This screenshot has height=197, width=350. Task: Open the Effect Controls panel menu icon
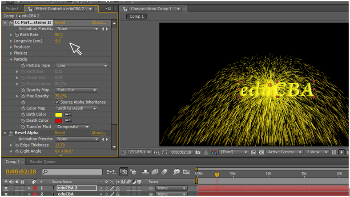108,9
